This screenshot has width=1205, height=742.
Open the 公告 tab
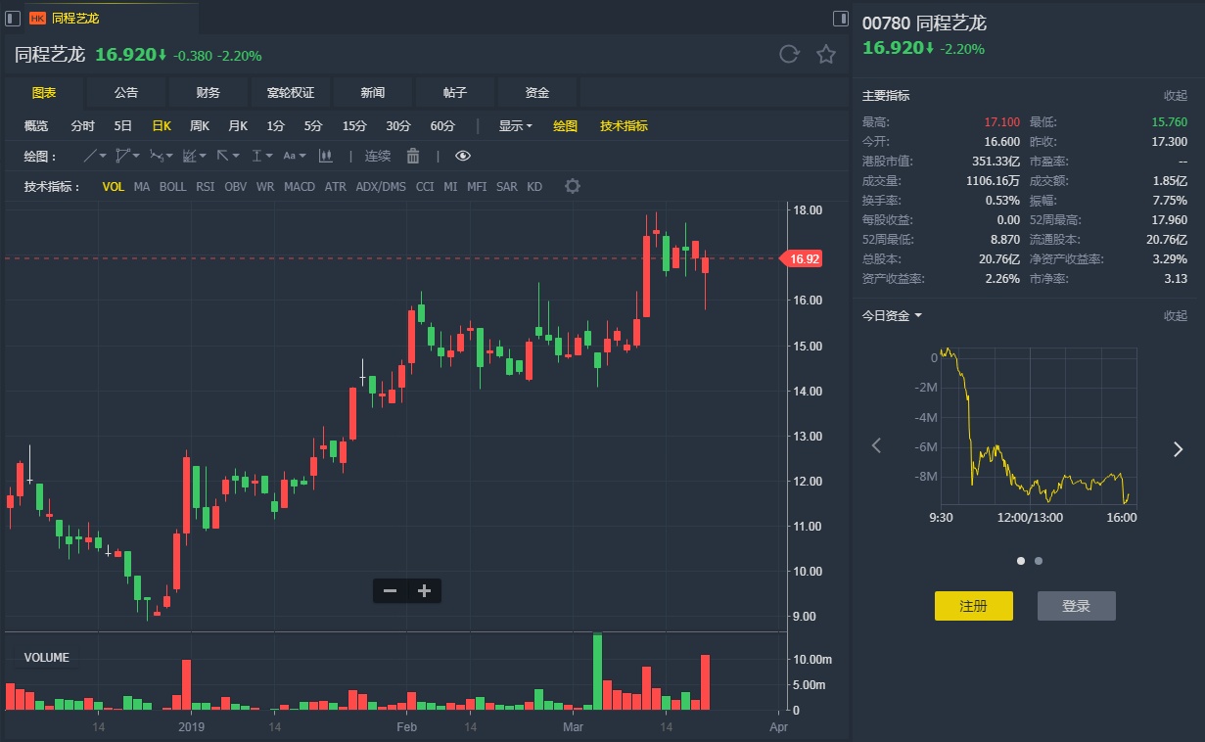coord(126,93)
